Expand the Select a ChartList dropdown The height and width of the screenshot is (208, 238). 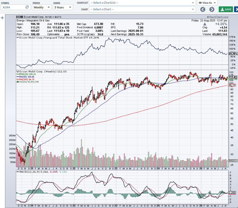pyautogui.click(x=143, y=3)
